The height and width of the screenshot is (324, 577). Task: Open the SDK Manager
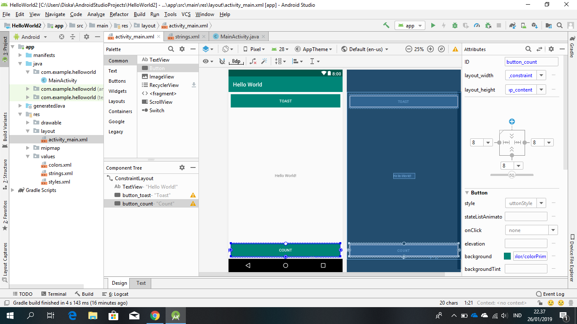click(534, 25)
